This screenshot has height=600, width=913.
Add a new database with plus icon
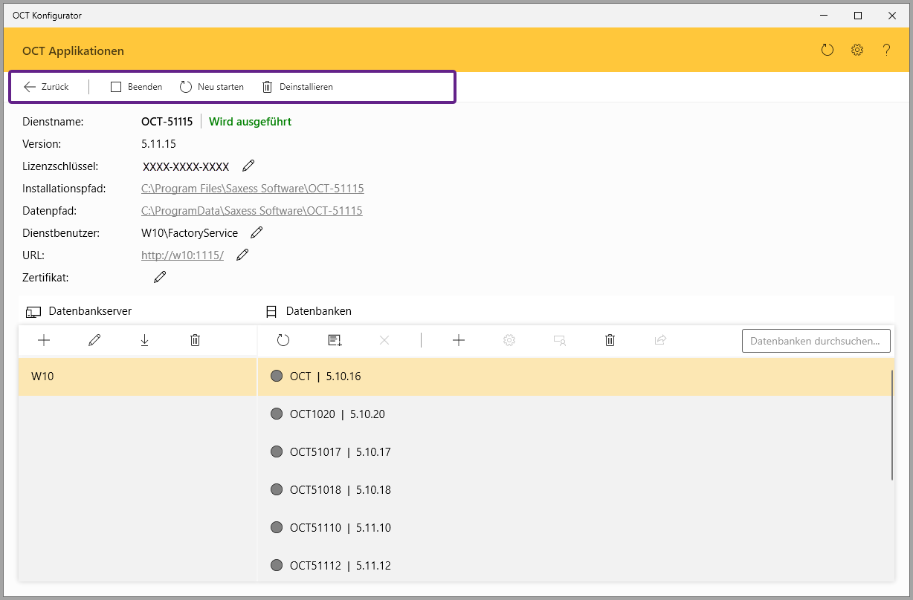click(459, 340)
